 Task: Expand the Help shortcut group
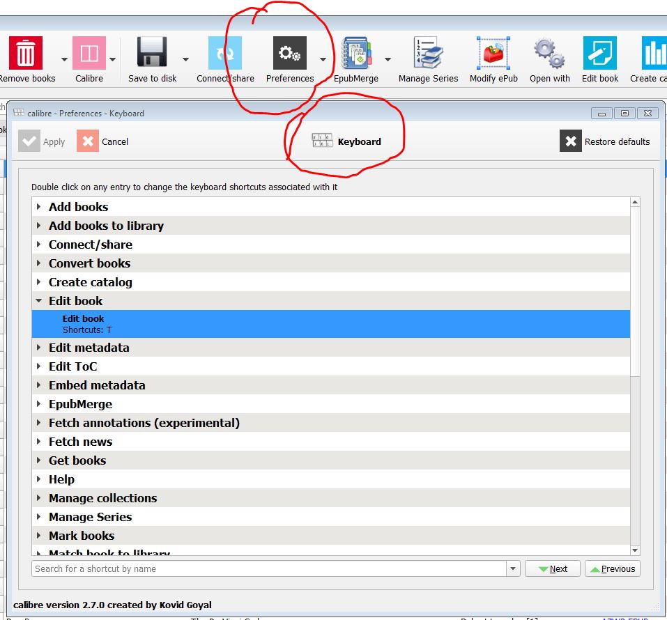(39, 479)
